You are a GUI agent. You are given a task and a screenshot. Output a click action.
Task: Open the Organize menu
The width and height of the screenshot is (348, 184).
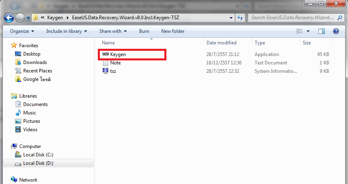[x=22, y=31]
